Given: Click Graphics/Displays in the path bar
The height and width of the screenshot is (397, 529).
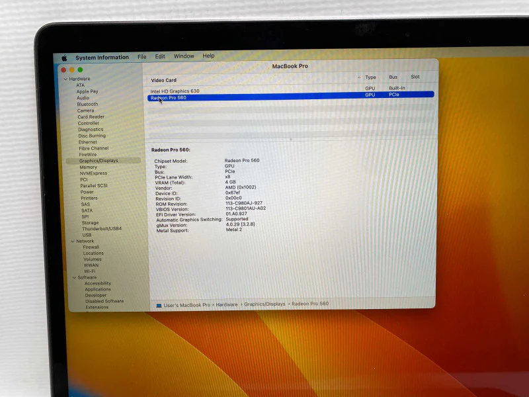Looking at the screenshot, I should coord(265,304).
